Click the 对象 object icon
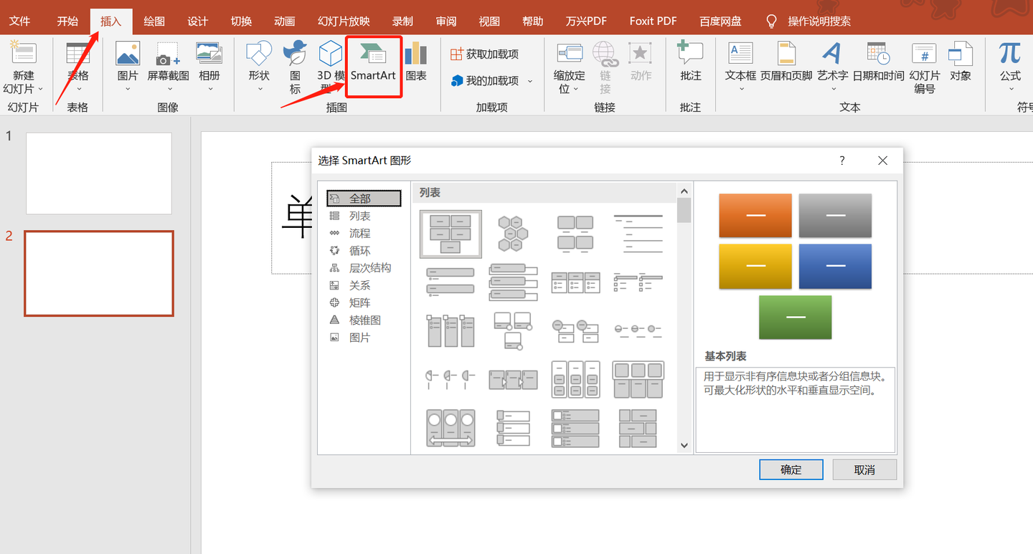 (x=961, y=53)
